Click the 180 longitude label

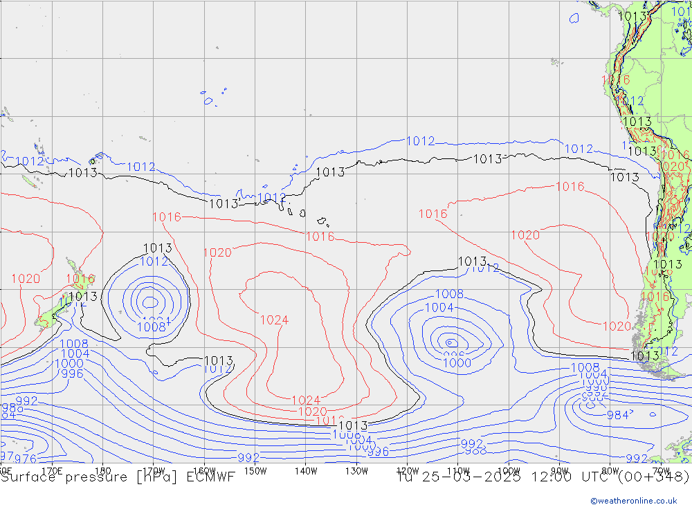click(x=103, y=471)
